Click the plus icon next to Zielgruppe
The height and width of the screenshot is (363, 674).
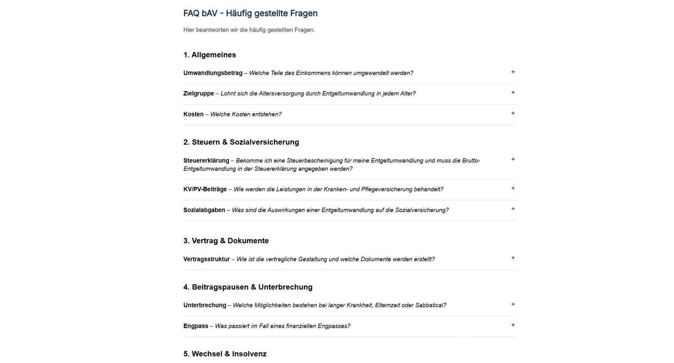click(513, 93)
